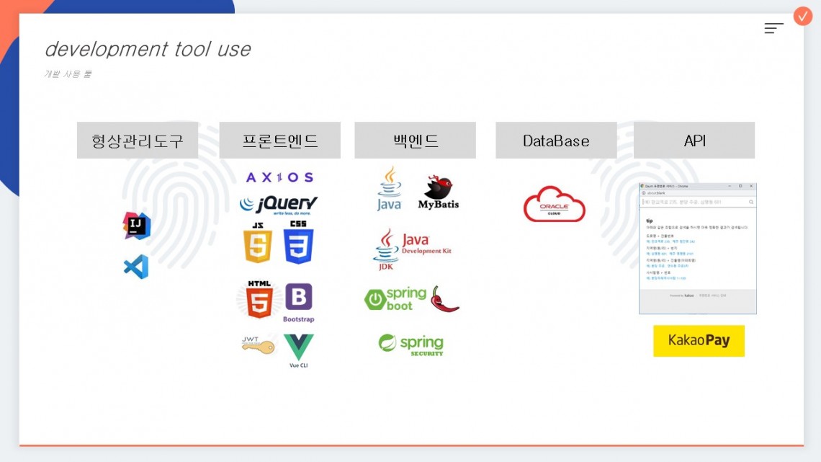Select the API category header
This screenshot has height=462, width=821.
tap(694, 141)
